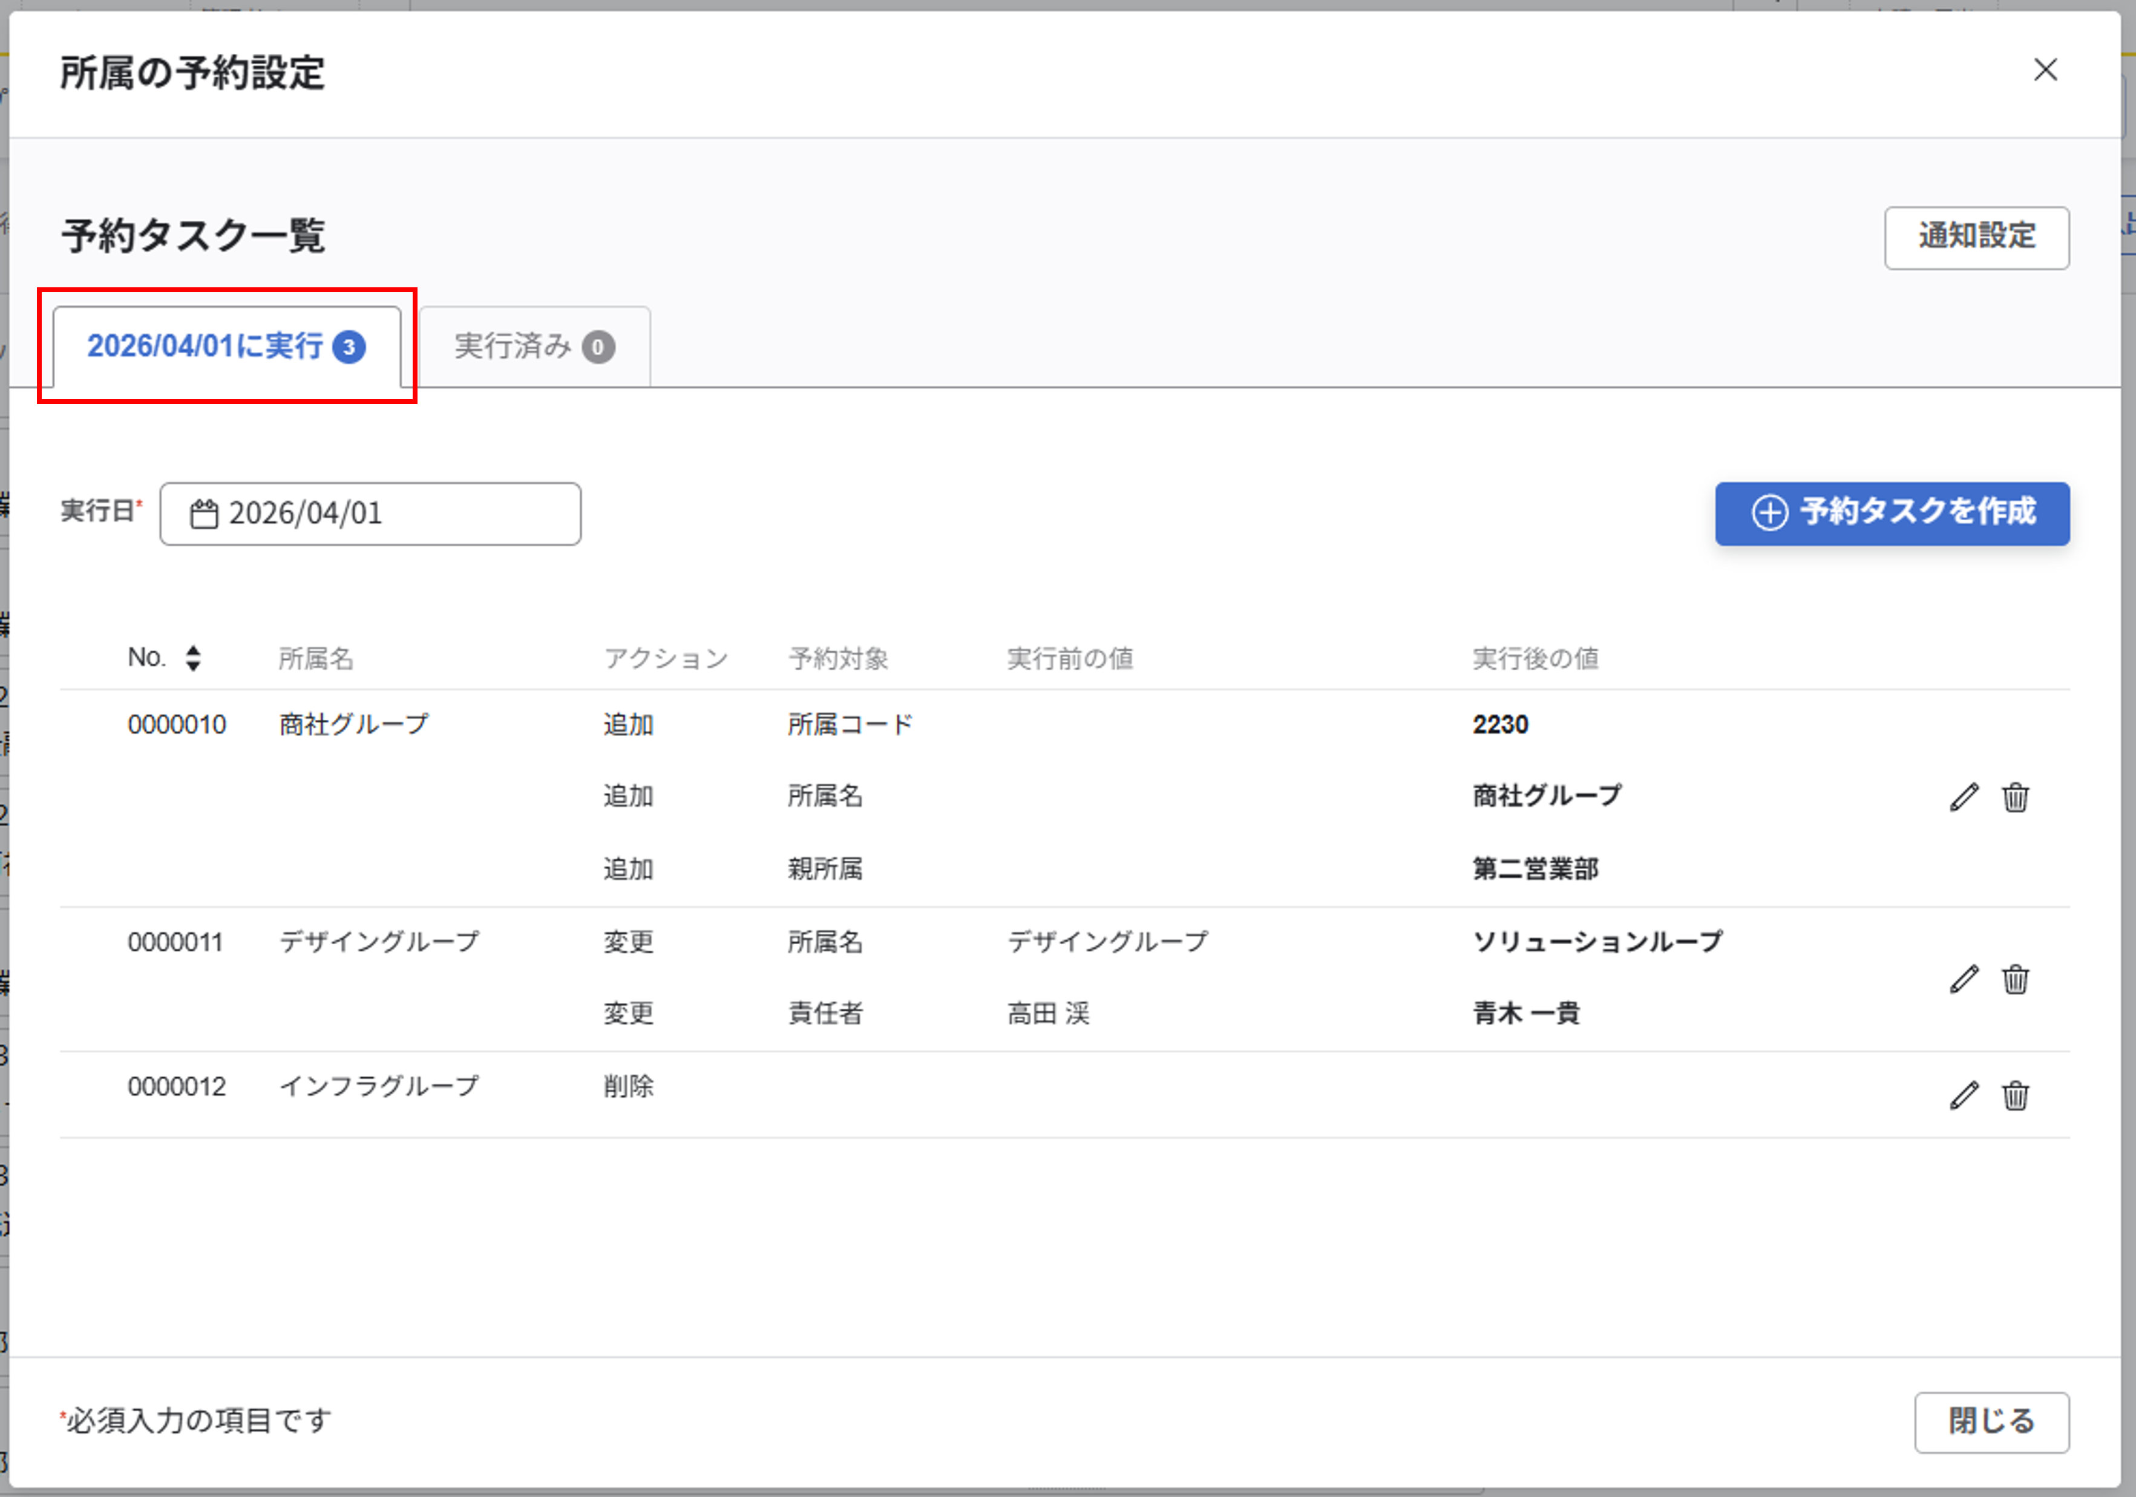Click the インフラグループ department name
The width and height of the screenshot is (2136, 1497).
tap(379, 1086)
